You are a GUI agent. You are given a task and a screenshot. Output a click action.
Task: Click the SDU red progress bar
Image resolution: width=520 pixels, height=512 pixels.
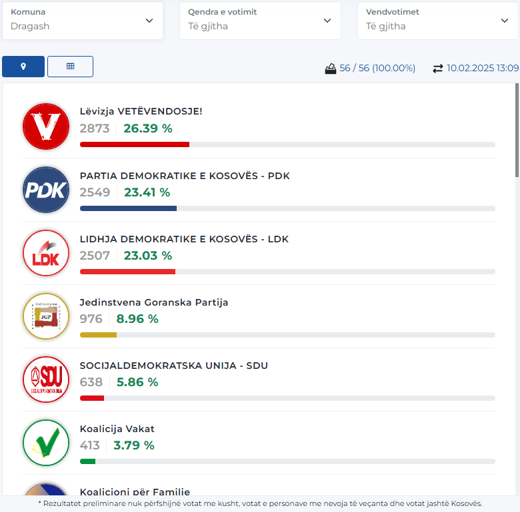(92, 398)
